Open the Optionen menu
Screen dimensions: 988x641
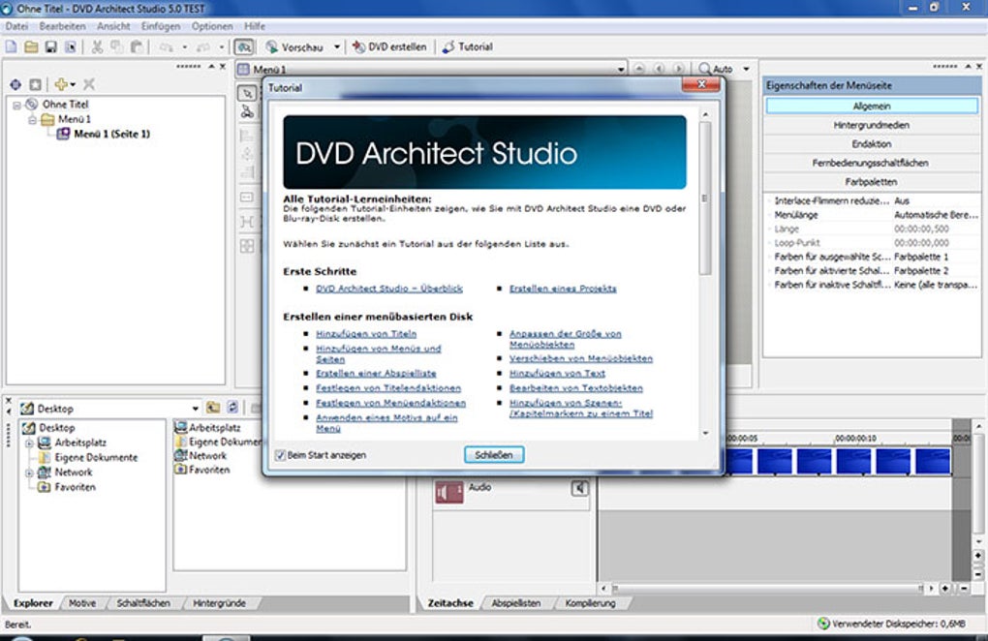212,26
